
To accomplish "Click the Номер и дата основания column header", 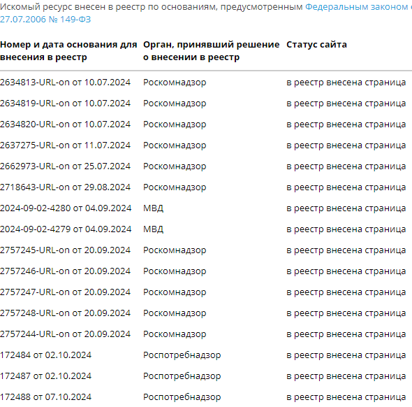I will [x=68, y=51].
